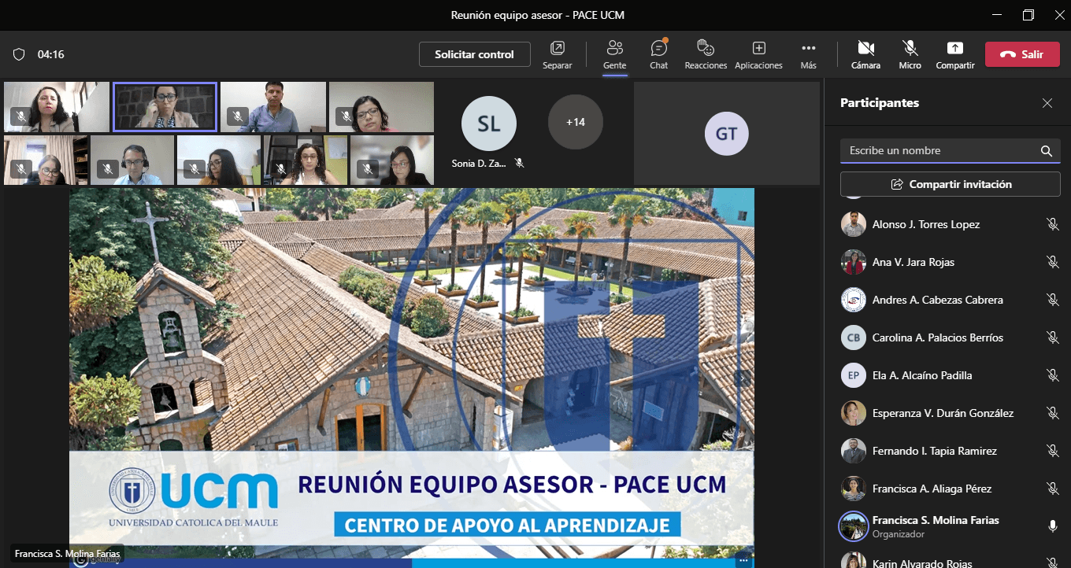Open Aplicaciones in the meeting toolbar
The height and width of the screenshot is (568, 1071).
pyautogui.click(x=758, y=54)
